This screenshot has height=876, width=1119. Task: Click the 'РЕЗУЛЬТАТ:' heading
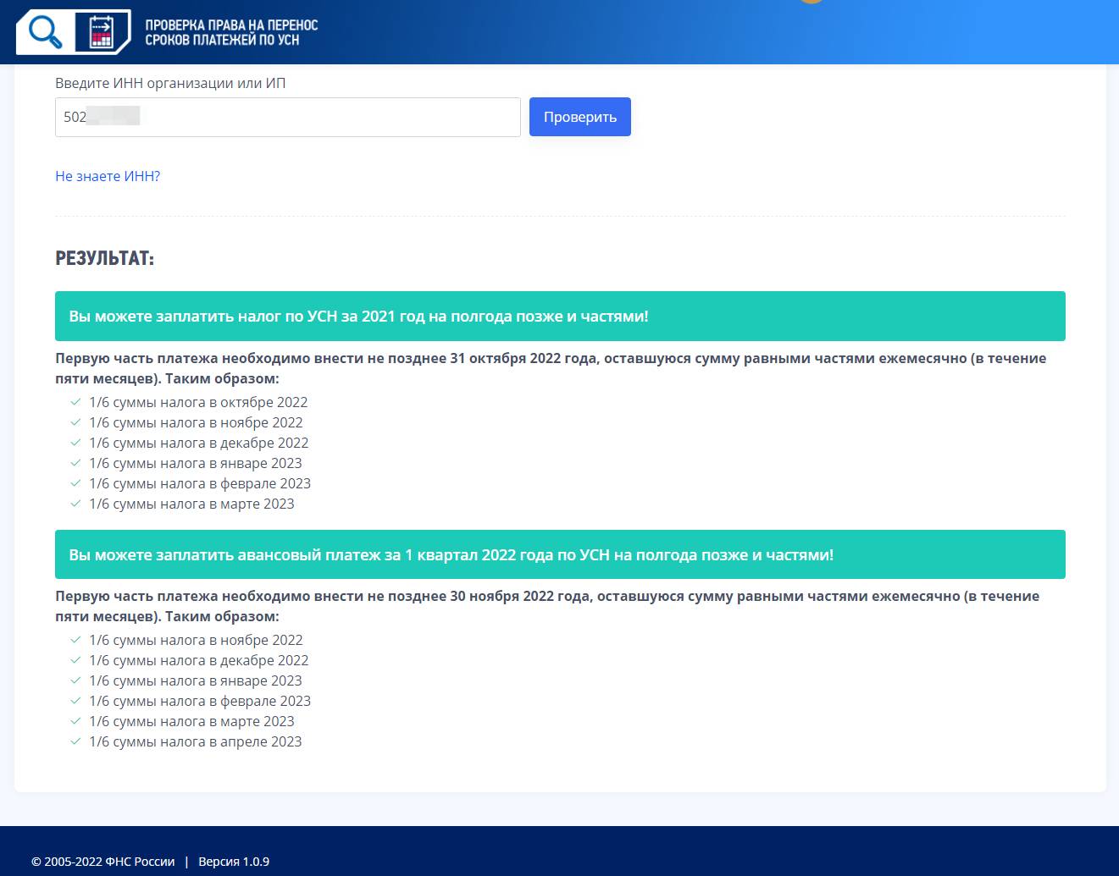tap(105, 259)
